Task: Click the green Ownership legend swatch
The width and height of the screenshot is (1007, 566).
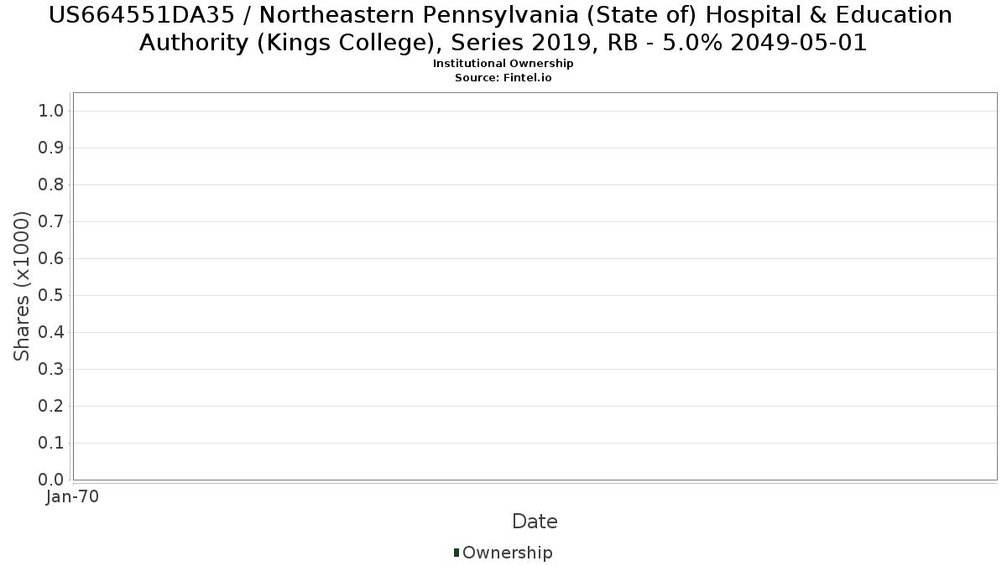Action: [x=457, y=553]
